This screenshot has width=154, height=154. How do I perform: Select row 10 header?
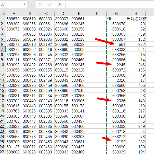[3, 65]
